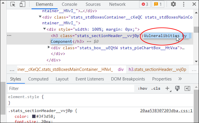Toggle the :hov element state button
This screenshot has width=199, height=123.
pos(143,89)
